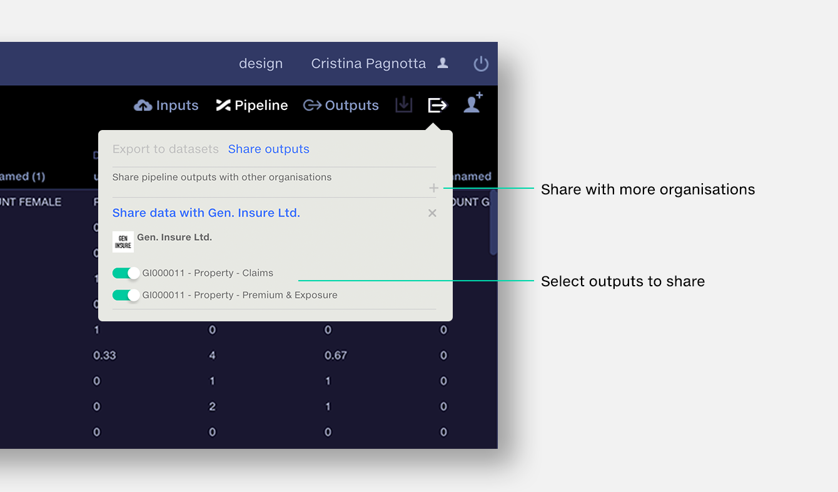Open the Inputs cloud section

[x=166, y=105]
